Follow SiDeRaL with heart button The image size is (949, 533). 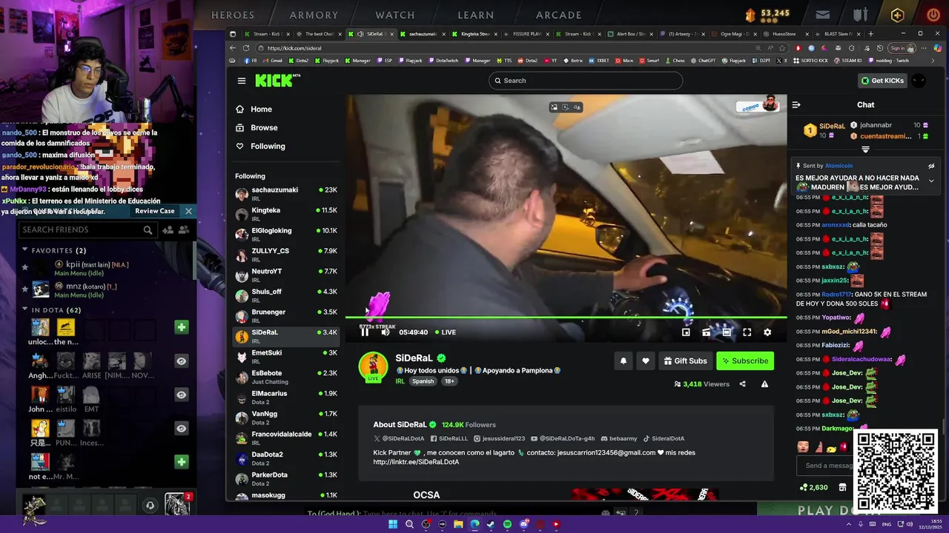pos(646,361)
